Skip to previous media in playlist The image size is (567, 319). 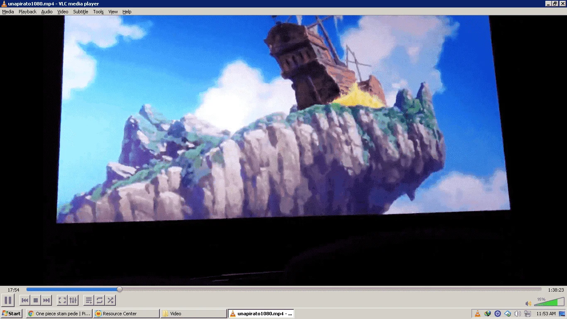coord(25,300)
